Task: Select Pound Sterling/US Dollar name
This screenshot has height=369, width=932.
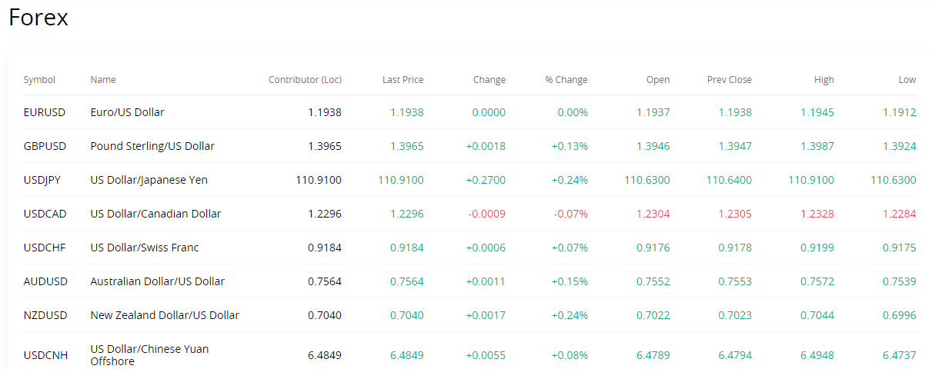Action: (x=152, y=146)
